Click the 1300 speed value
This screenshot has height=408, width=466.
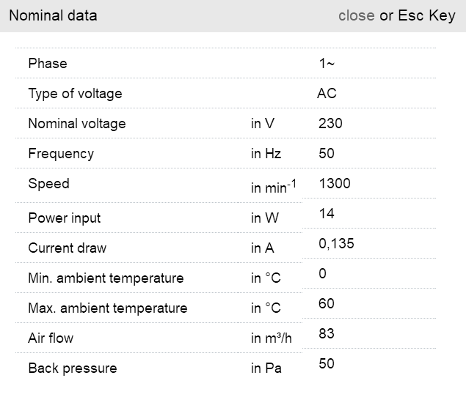tap(335, 184)
